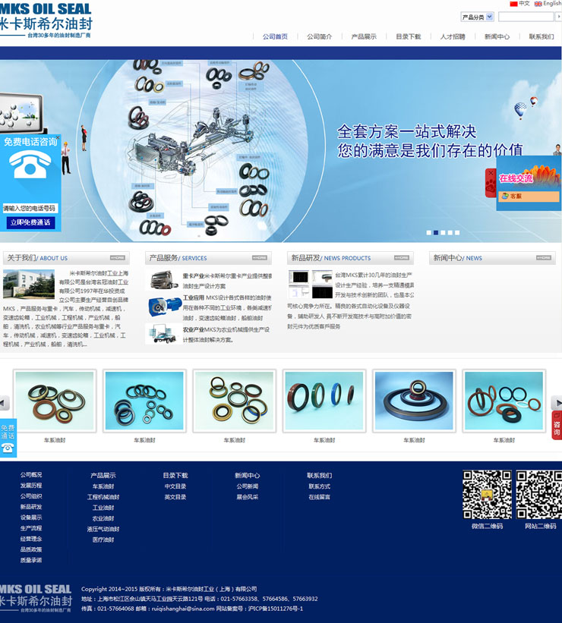Select the first banner slide dot

pyautogui.click(x=429, y=233)
